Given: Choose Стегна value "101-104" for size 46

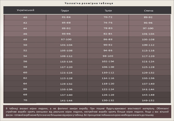Looking at the screenshot, I should (148, 34).
